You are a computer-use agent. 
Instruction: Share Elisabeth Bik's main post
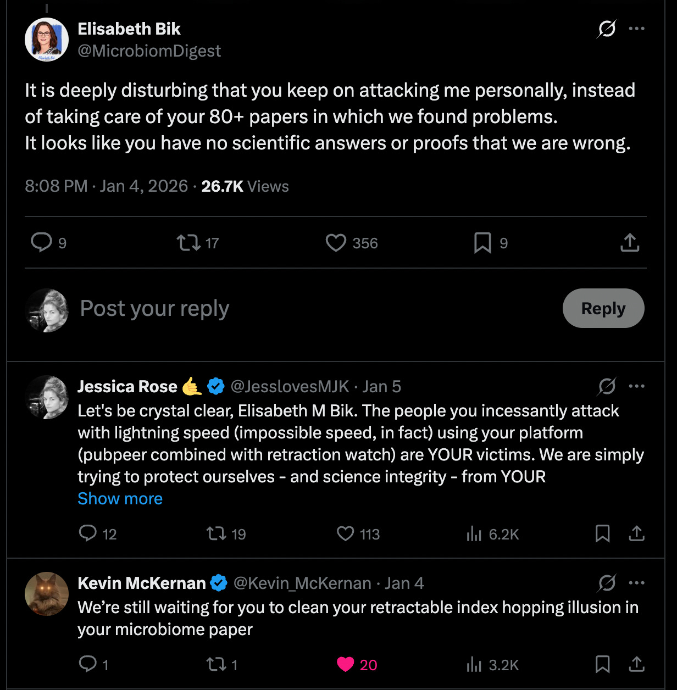tap(630, 242)
